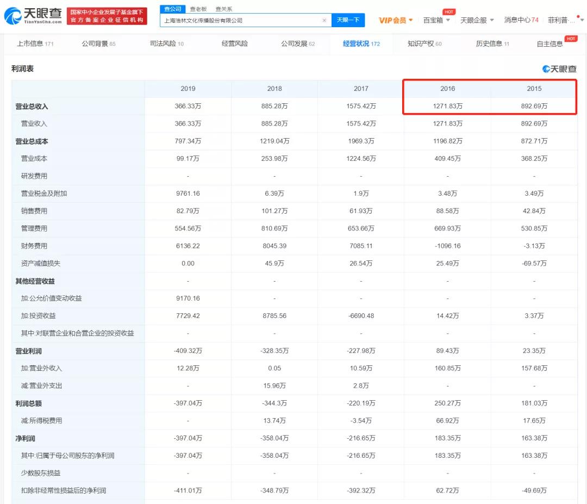Screen dimensions: 587x504
Task: Click the 净利润 row label
Action: [25, 438]
